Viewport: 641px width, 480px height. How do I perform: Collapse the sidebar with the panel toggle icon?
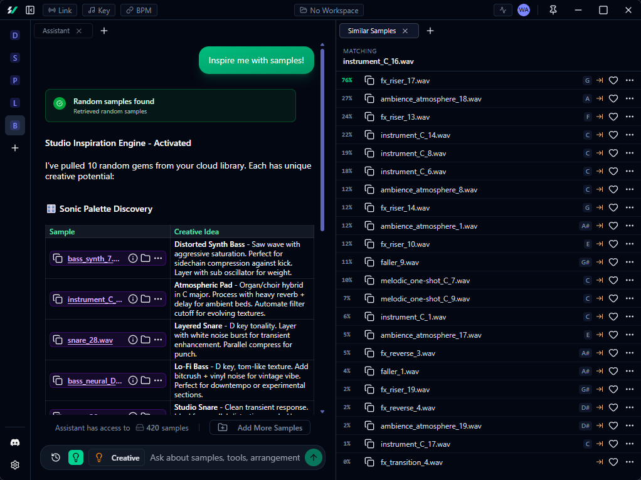[x=29, y=9]
